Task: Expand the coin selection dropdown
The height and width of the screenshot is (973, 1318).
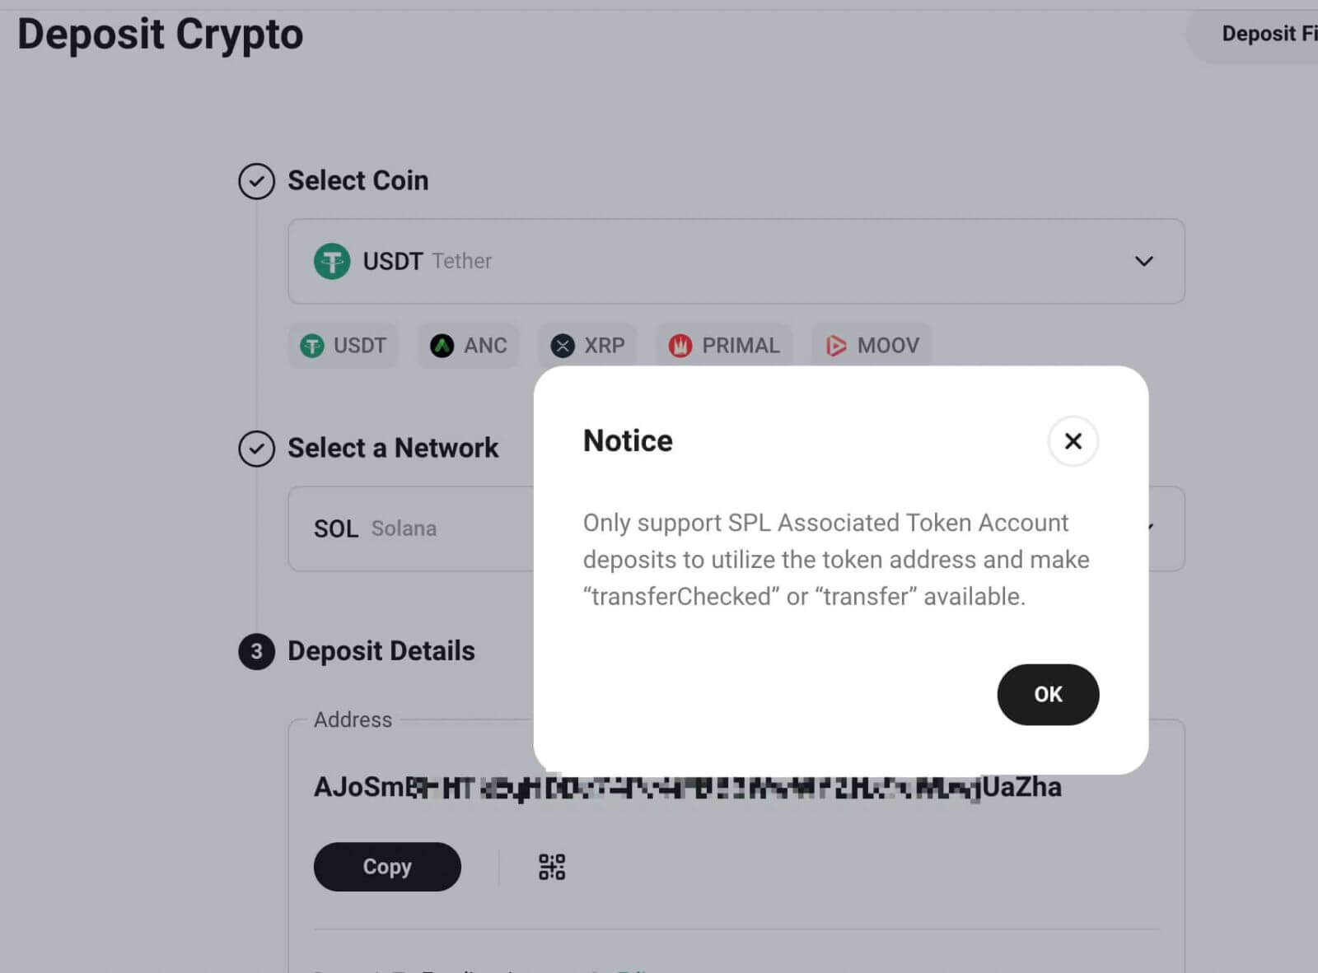Action: (x=1143, y=262)
